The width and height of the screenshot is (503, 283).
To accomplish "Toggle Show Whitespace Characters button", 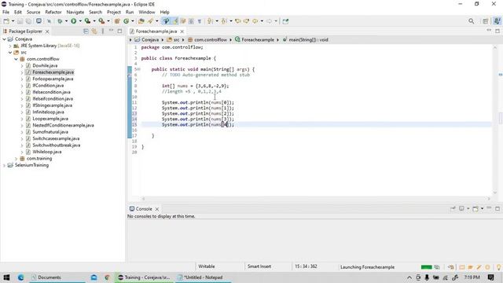I will pyautogui.click(x=199, y=21).
